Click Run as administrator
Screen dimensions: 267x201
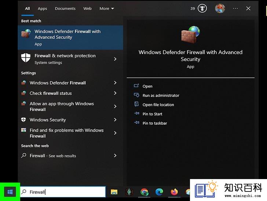[161, 95]
